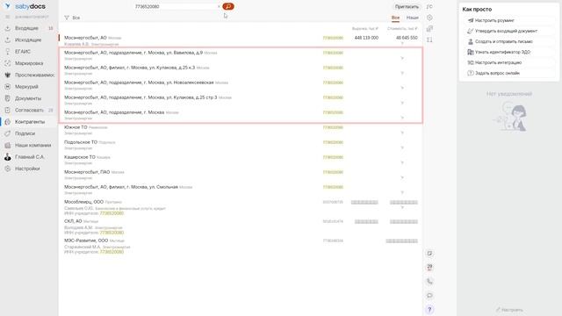Switch to the Все tab at the top right
Image resolution: width=562 pixels, height=316 pixels.
(395, 18)
